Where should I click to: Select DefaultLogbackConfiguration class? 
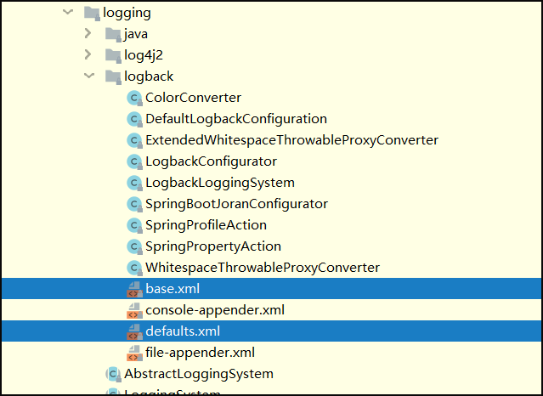pos(236,119)
